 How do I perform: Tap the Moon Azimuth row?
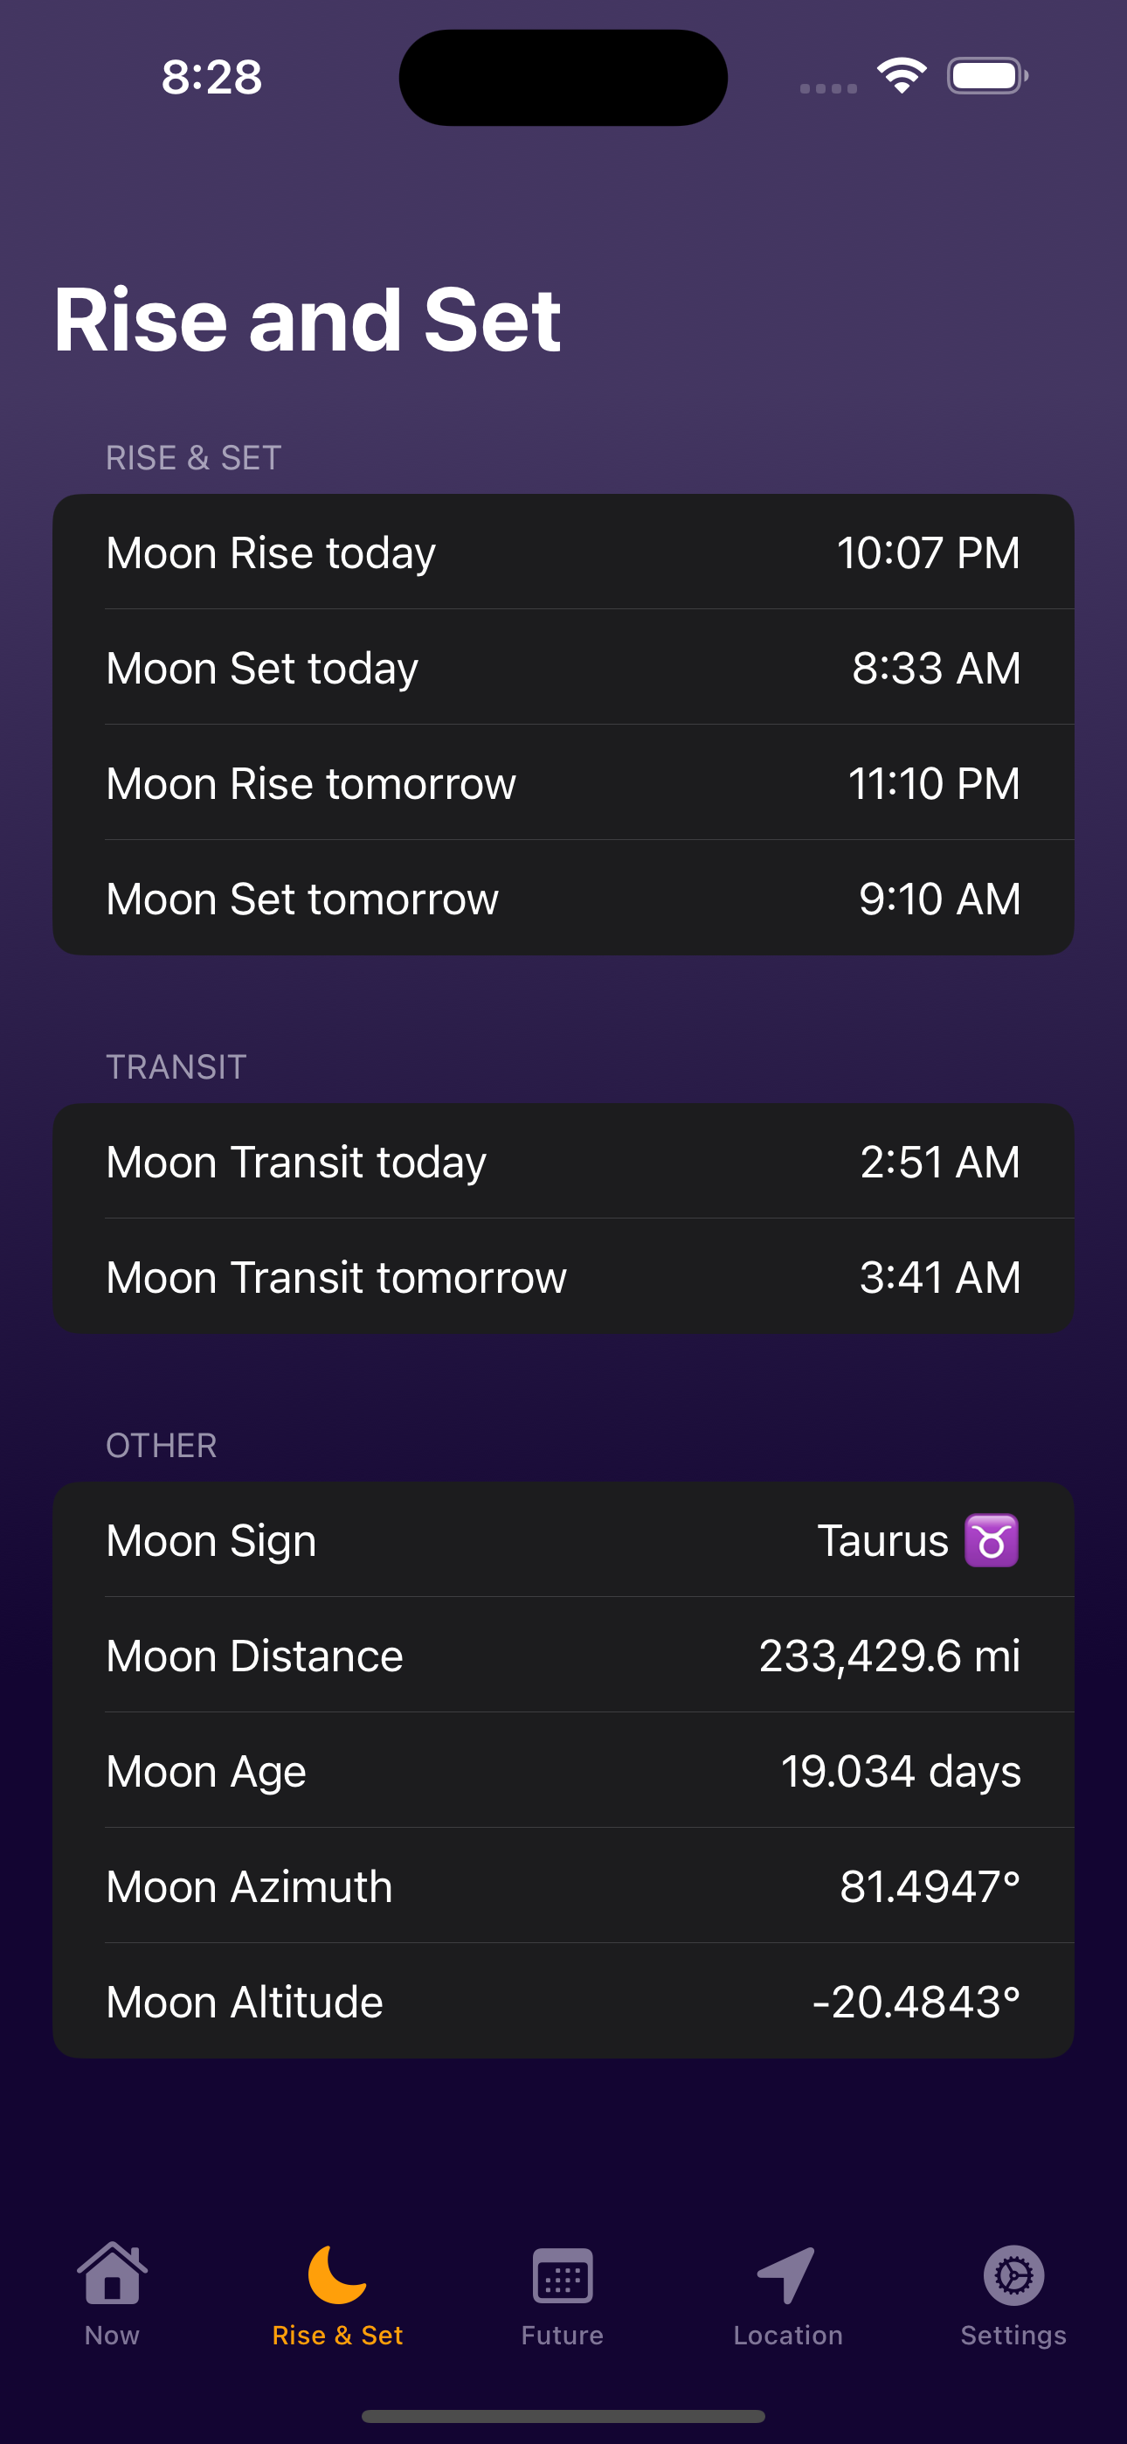[x=563, y=1886]
